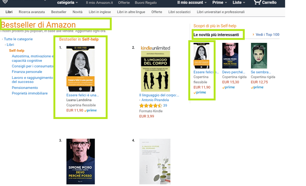Open Il linguaggio del corpo book cover
The image size is (306, 186).
pos(155,71)
